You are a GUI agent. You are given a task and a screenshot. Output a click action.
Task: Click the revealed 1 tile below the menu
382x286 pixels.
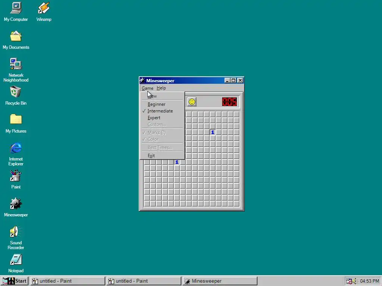(176, 162)
